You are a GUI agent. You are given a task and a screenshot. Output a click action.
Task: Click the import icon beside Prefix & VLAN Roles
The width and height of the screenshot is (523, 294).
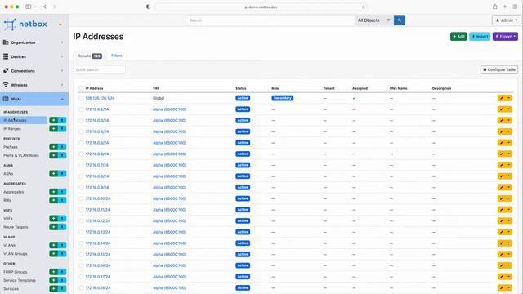(62, 155)
